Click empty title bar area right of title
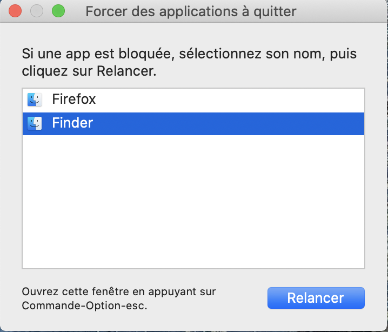 pyautogui.click(x=346, y=11)
